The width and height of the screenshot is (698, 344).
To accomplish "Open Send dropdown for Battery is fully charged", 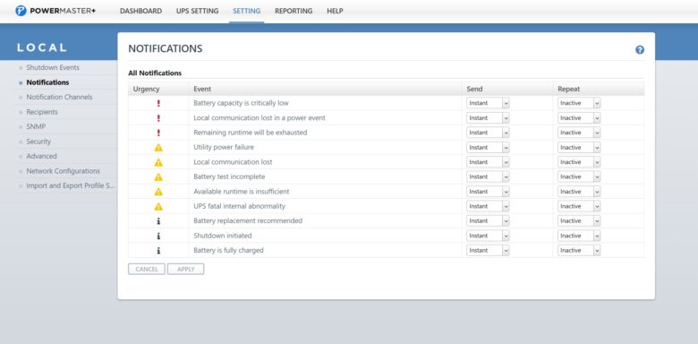I will pos(488,251).
